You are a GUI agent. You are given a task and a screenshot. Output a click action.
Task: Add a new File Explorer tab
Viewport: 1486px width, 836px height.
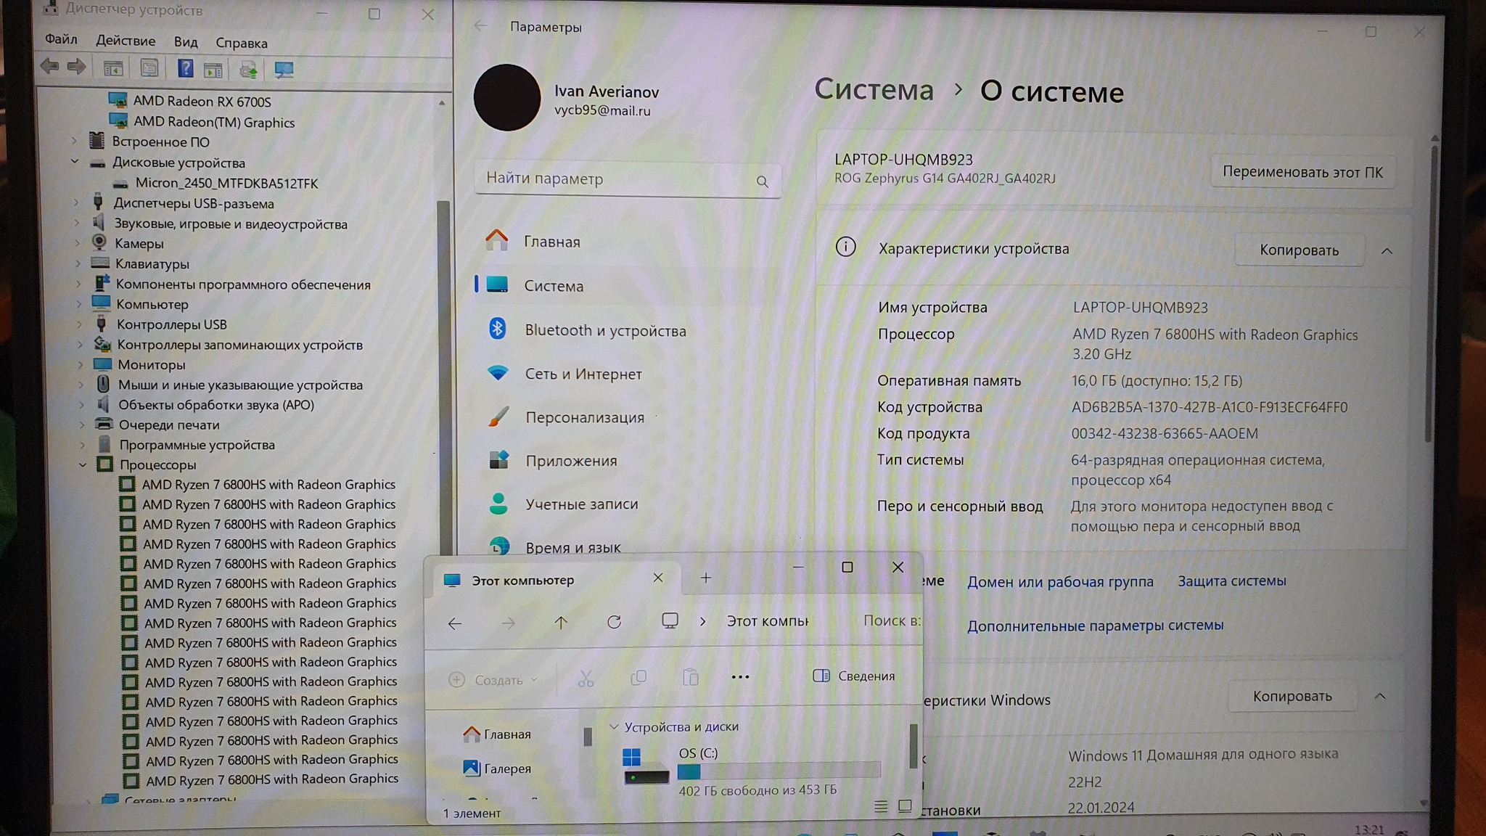pyautogui.click(x=705, y=578)
